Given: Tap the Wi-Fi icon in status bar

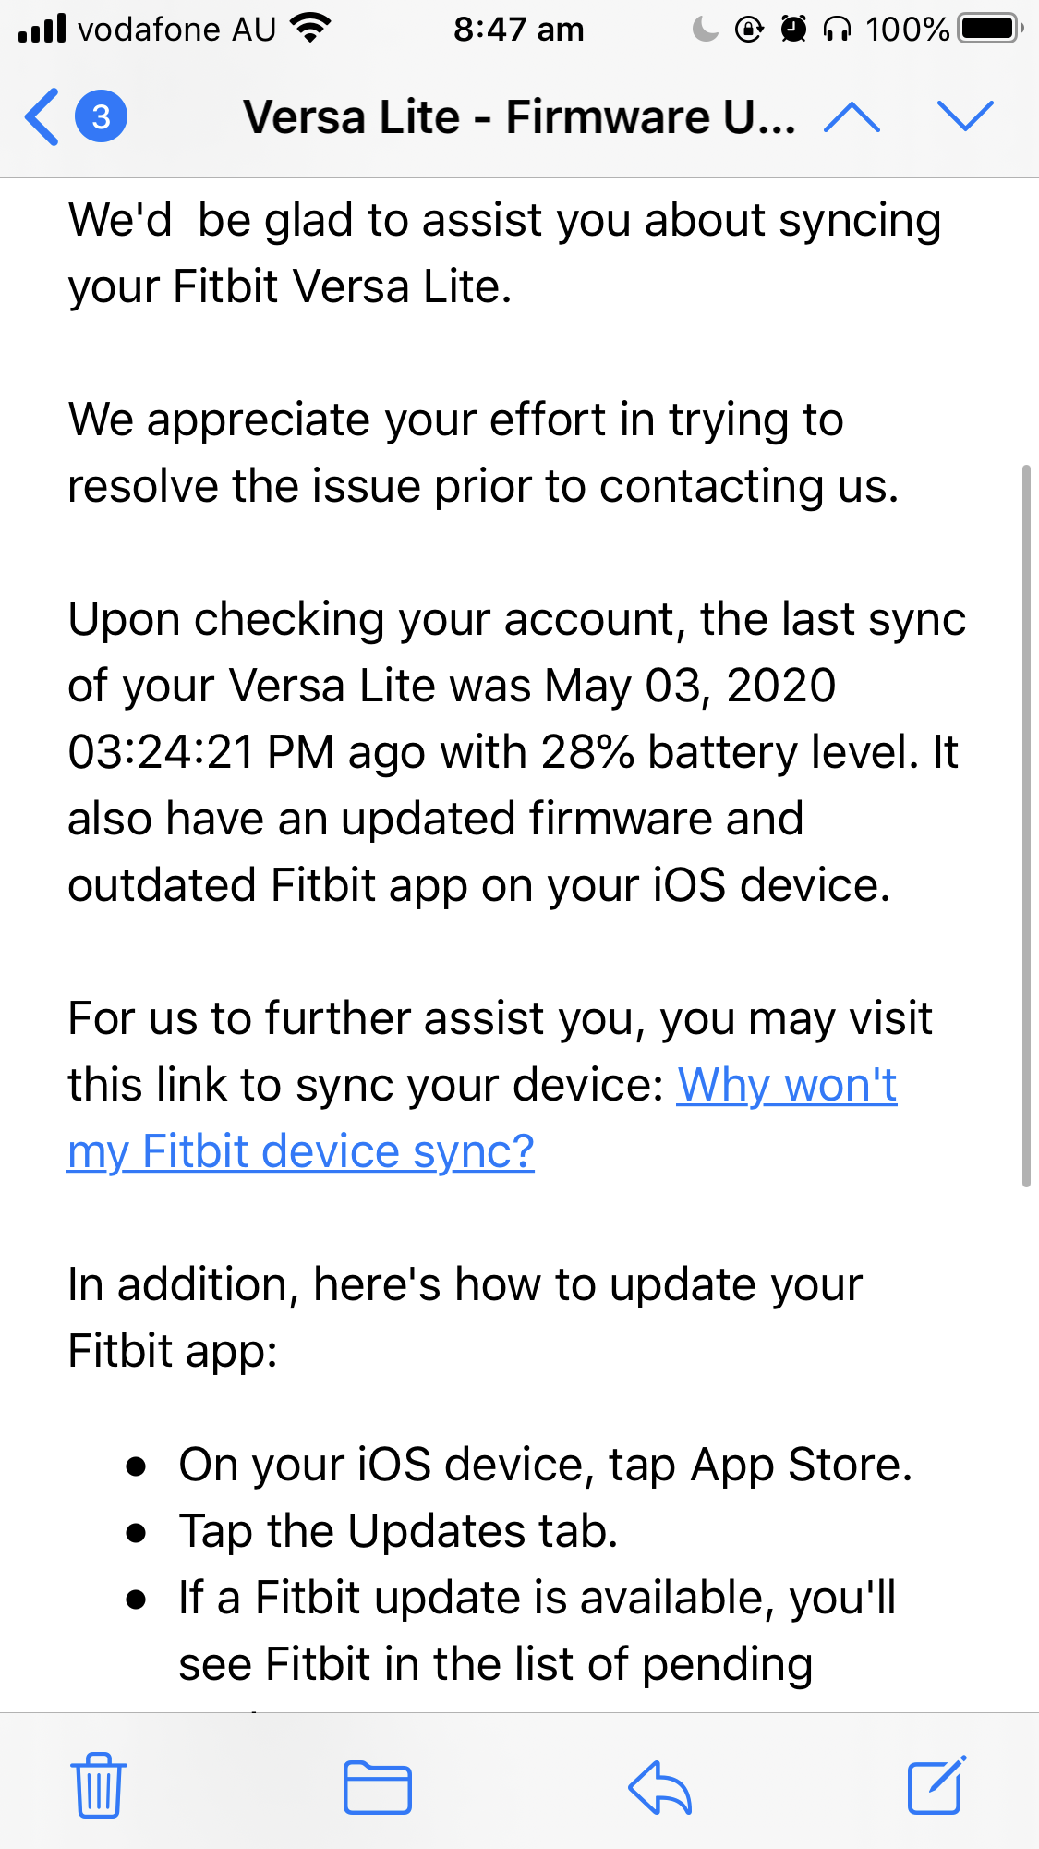Looking at the screenshot, I should coord(310,30).
